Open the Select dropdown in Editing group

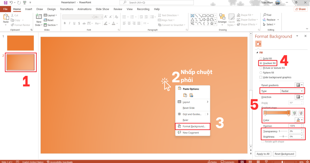pos(269,24)
